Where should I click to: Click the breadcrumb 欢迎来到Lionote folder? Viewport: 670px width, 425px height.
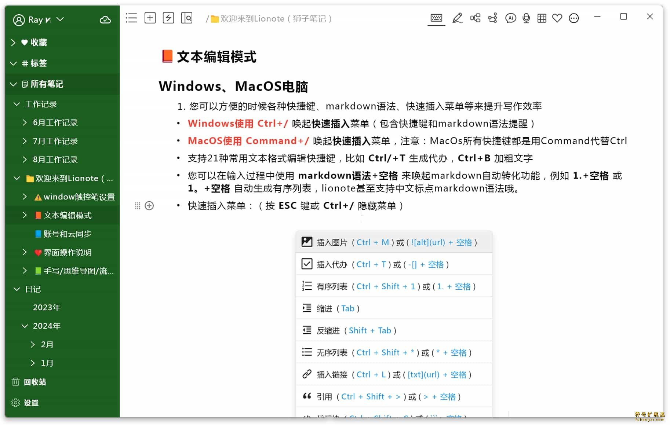(x=272, y=19)
